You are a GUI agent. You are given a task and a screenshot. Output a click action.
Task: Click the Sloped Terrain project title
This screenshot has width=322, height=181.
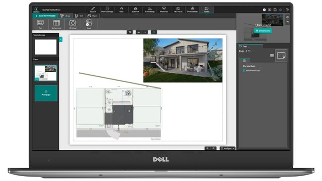52,9
